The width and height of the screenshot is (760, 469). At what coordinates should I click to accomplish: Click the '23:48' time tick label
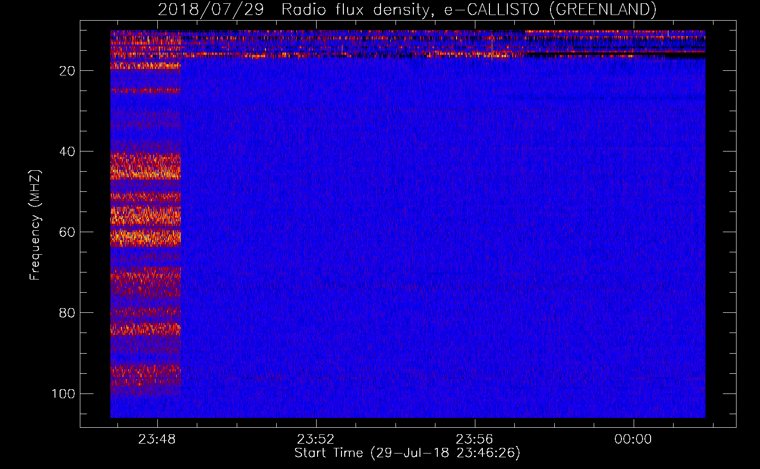pyautogui.click(x=157, y=439)
